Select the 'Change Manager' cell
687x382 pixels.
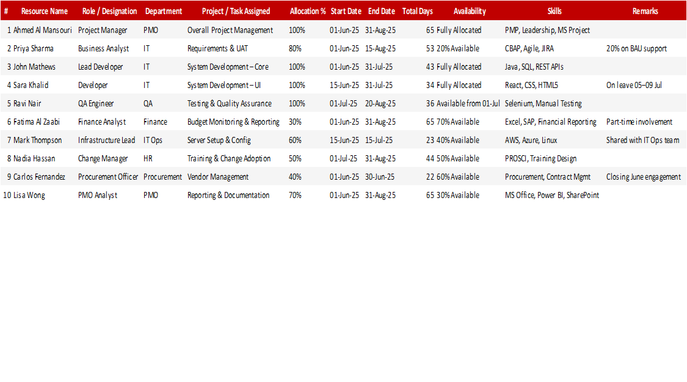(103, 159)
